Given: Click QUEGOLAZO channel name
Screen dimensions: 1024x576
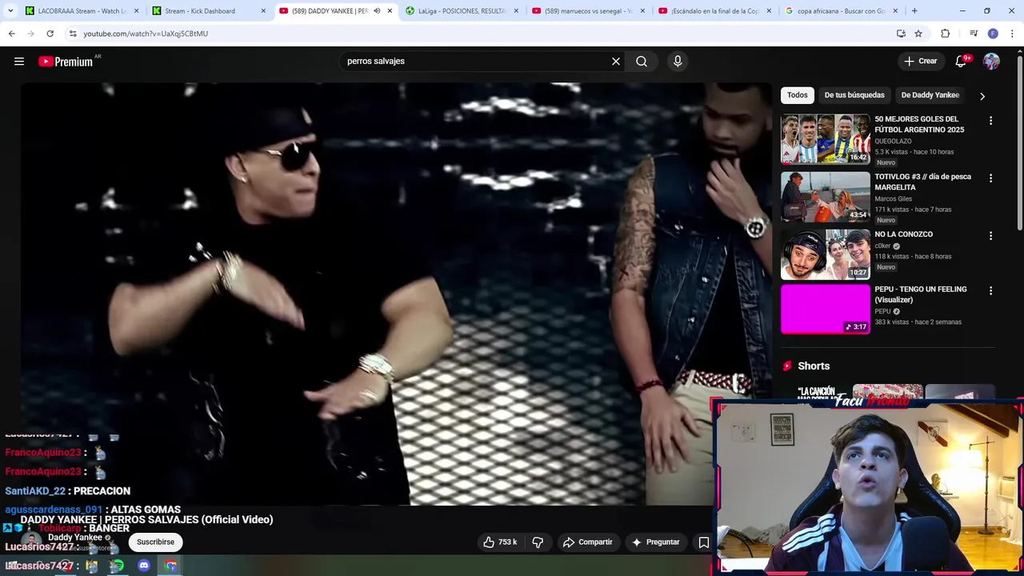Looking at the screenshot, I should pyautogui.click(x=893, y=142).
